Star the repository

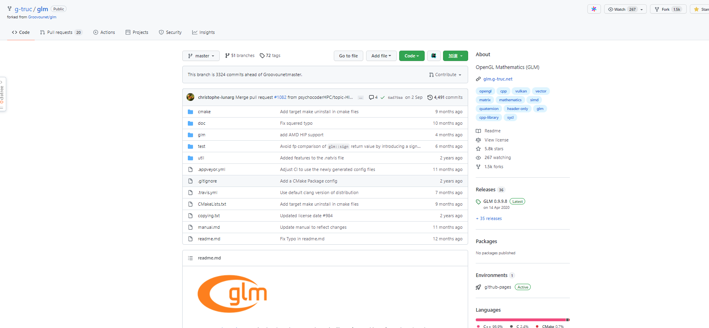(701, 9)
